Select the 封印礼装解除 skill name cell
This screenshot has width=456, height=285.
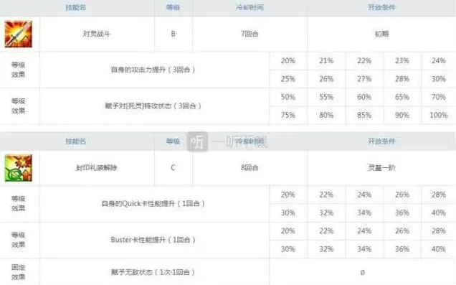(x=97, y=168)
